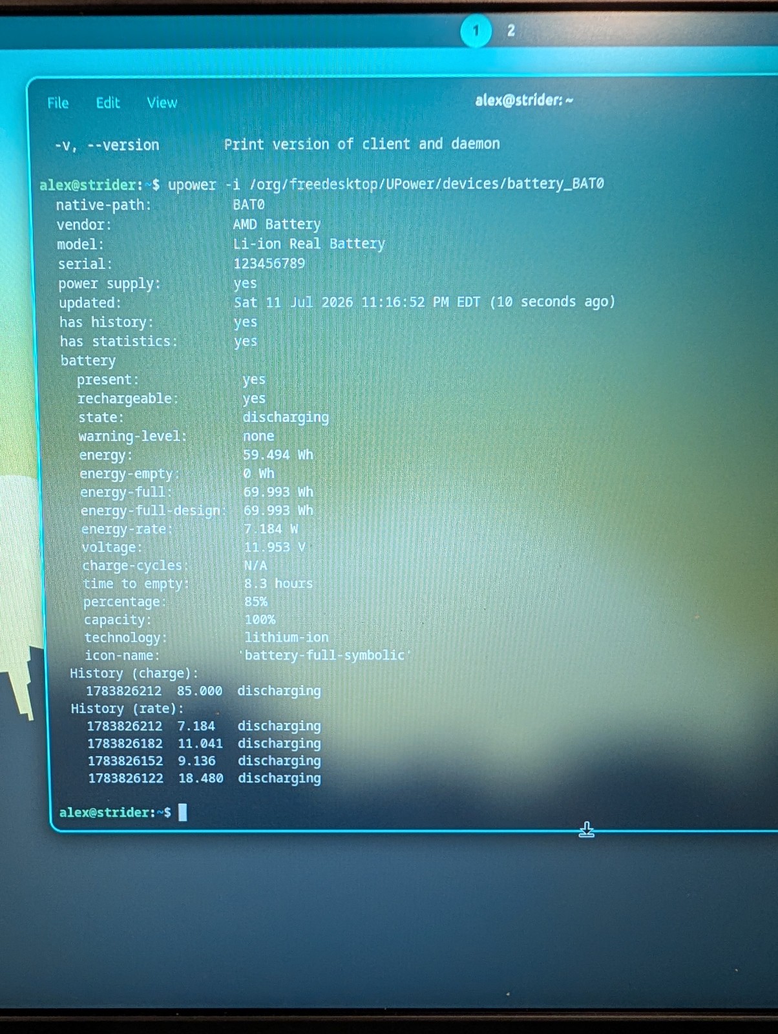
Task: Click the 'present:' label
Action: [108, 379]
